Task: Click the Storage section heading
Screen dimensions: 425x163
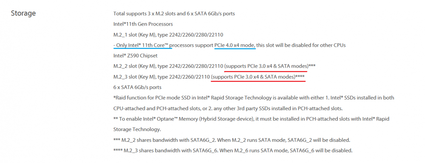Action: click(x=23, y=13)
